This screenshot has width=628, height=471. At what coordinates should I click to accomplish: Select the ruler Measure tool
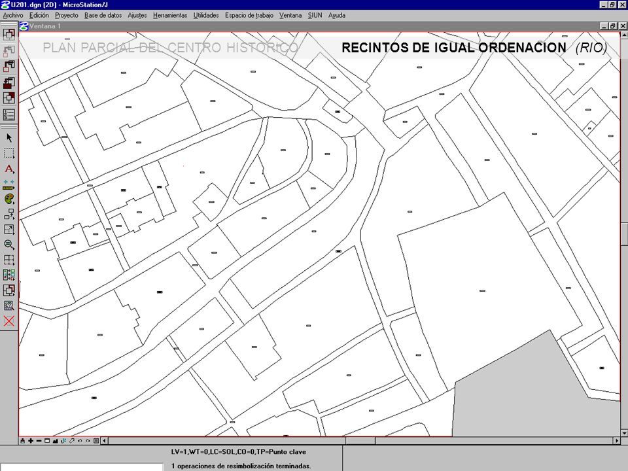coord(9,184)
